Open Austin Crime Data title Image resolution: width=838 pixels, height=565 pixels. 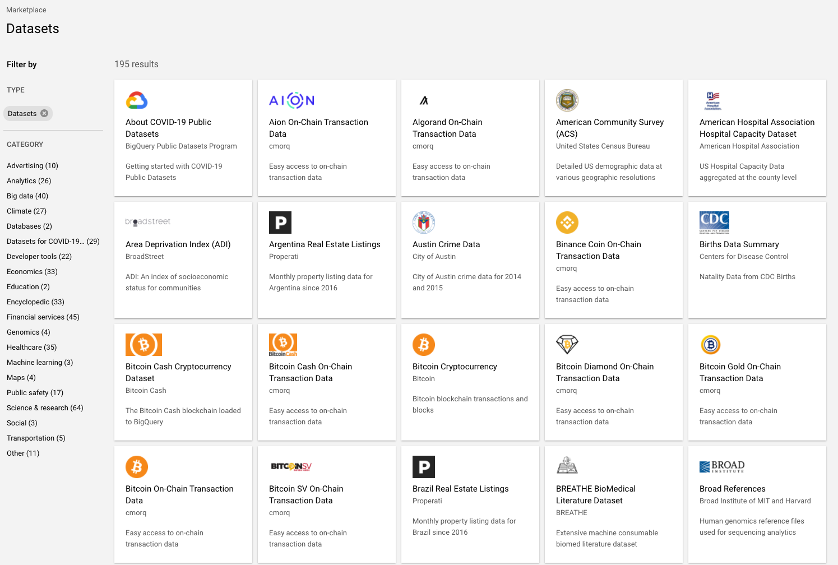click(446, 244)
